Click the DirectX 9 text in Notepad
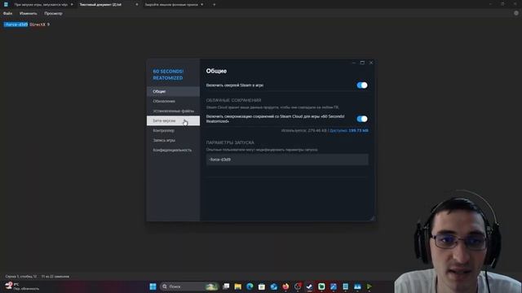This screenshot has height=293, width=522. 40,24
